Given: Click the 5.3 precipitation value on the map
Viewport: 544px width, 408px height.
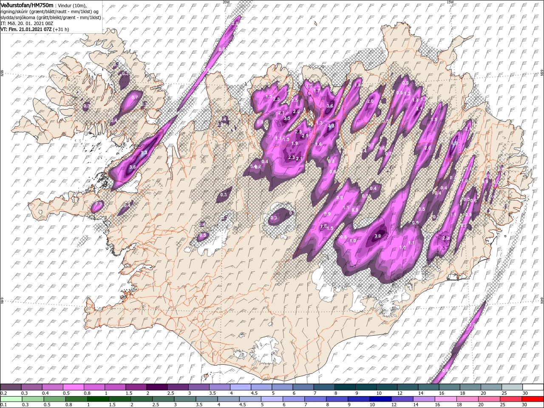Looking at the screenshot, I should 144,153.
